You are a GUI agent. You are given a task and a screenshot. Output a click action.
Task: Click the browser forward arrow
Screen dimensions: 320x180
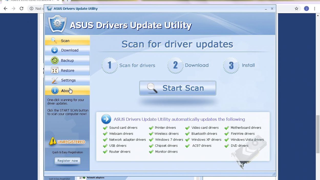point(14,8)
